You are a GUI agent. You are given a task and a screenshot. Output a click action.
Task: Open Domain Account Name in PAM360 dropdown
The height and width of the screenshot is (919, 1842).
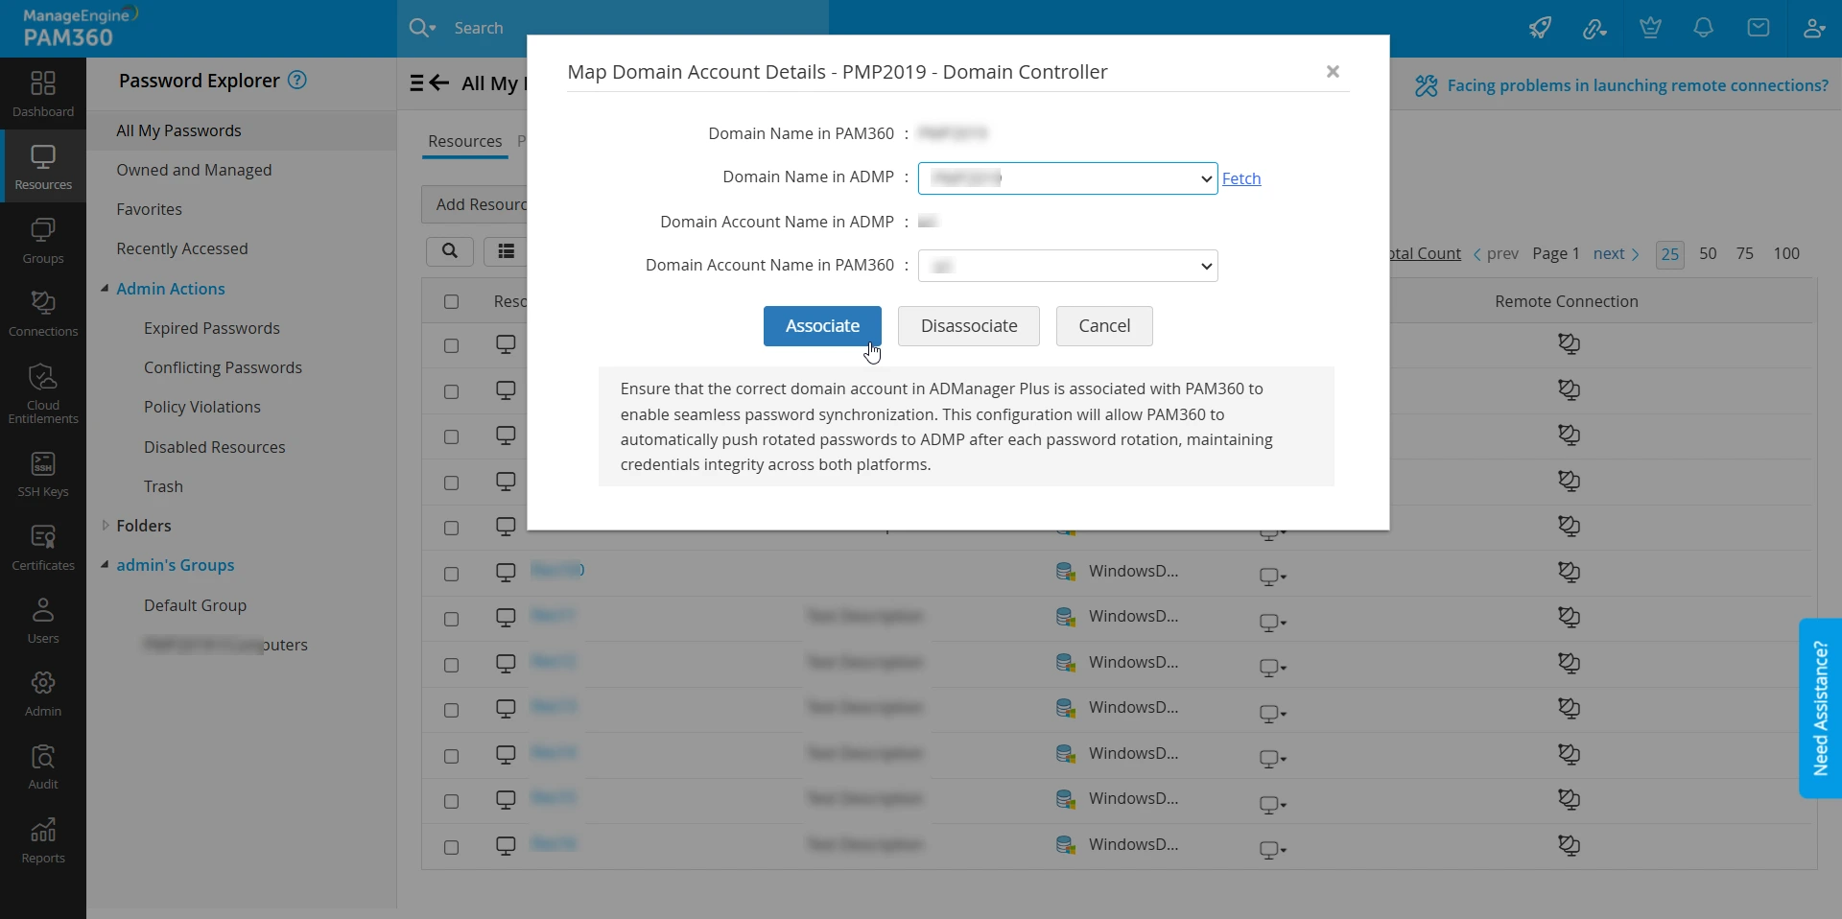coord(1067,266)
